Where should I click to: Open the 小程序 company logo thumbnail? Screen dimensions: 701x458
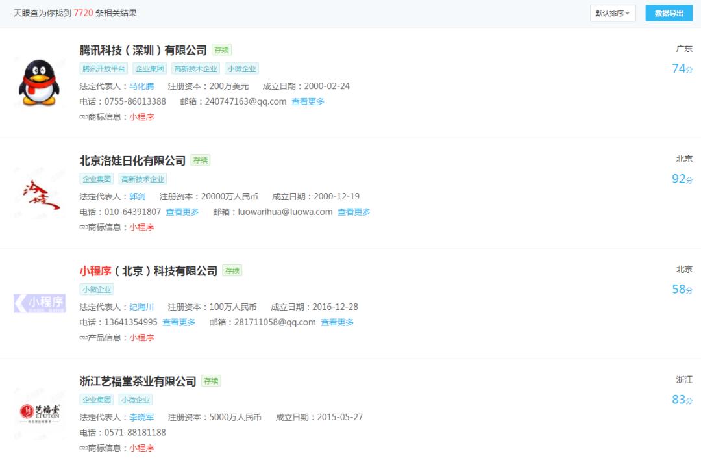point(40,303)
